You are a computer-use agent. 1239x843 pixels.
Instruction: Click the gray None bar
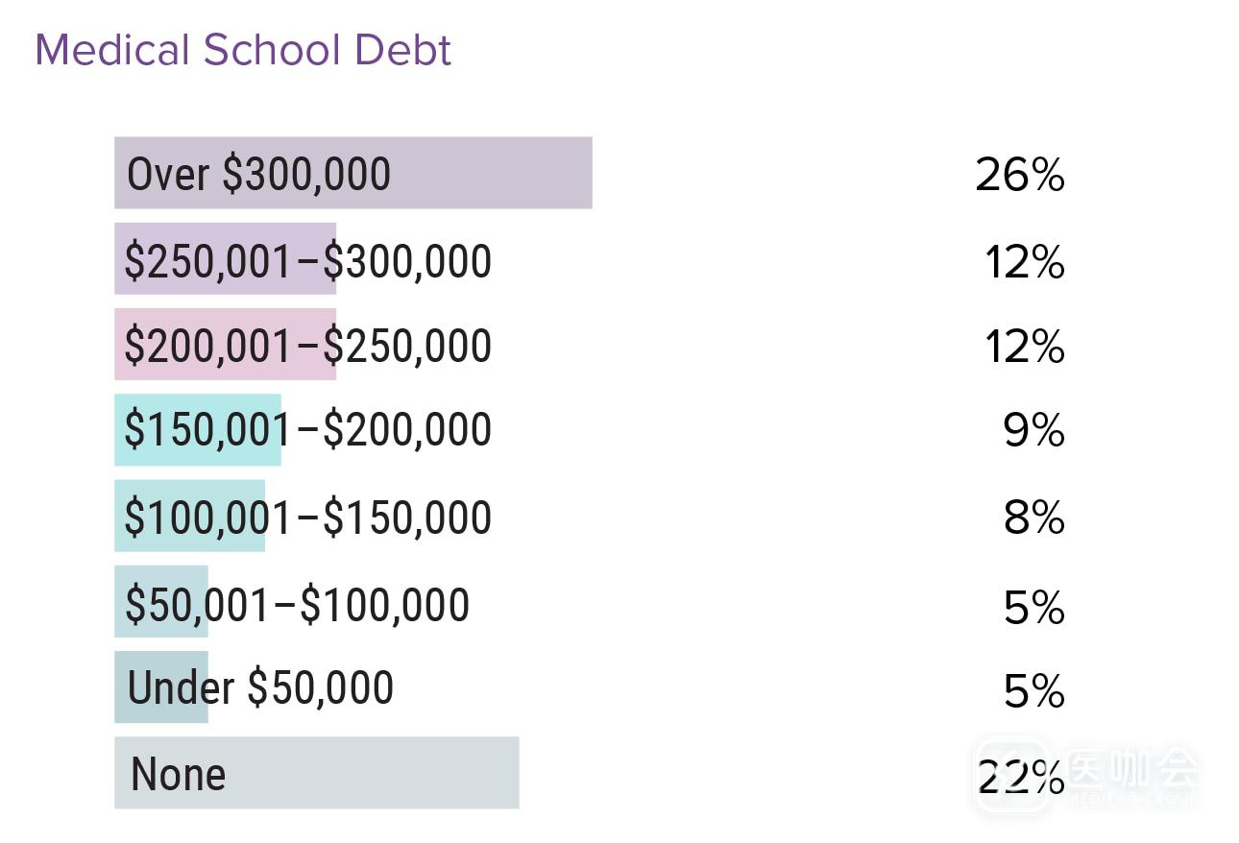pyautogui.click(x=316, y=773)
